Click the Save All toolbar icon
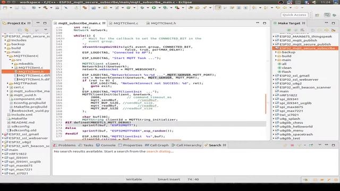 pyautogui.click(x=23, y=7)
